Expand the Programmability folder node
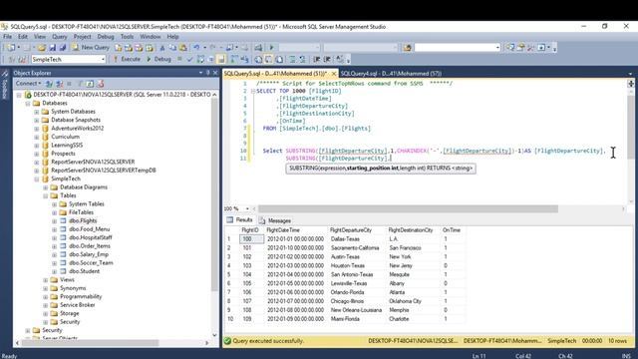The image size is (638, 359). pyautogui.click(x=46, y=297)
